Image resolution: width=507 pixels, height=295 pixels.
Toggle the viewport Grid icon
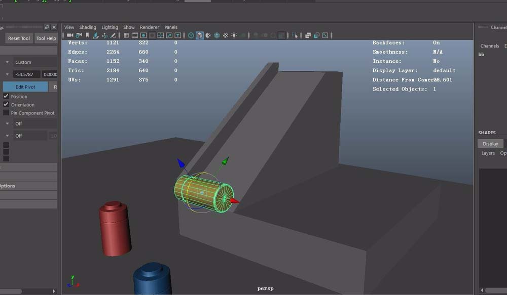point(126,35)
